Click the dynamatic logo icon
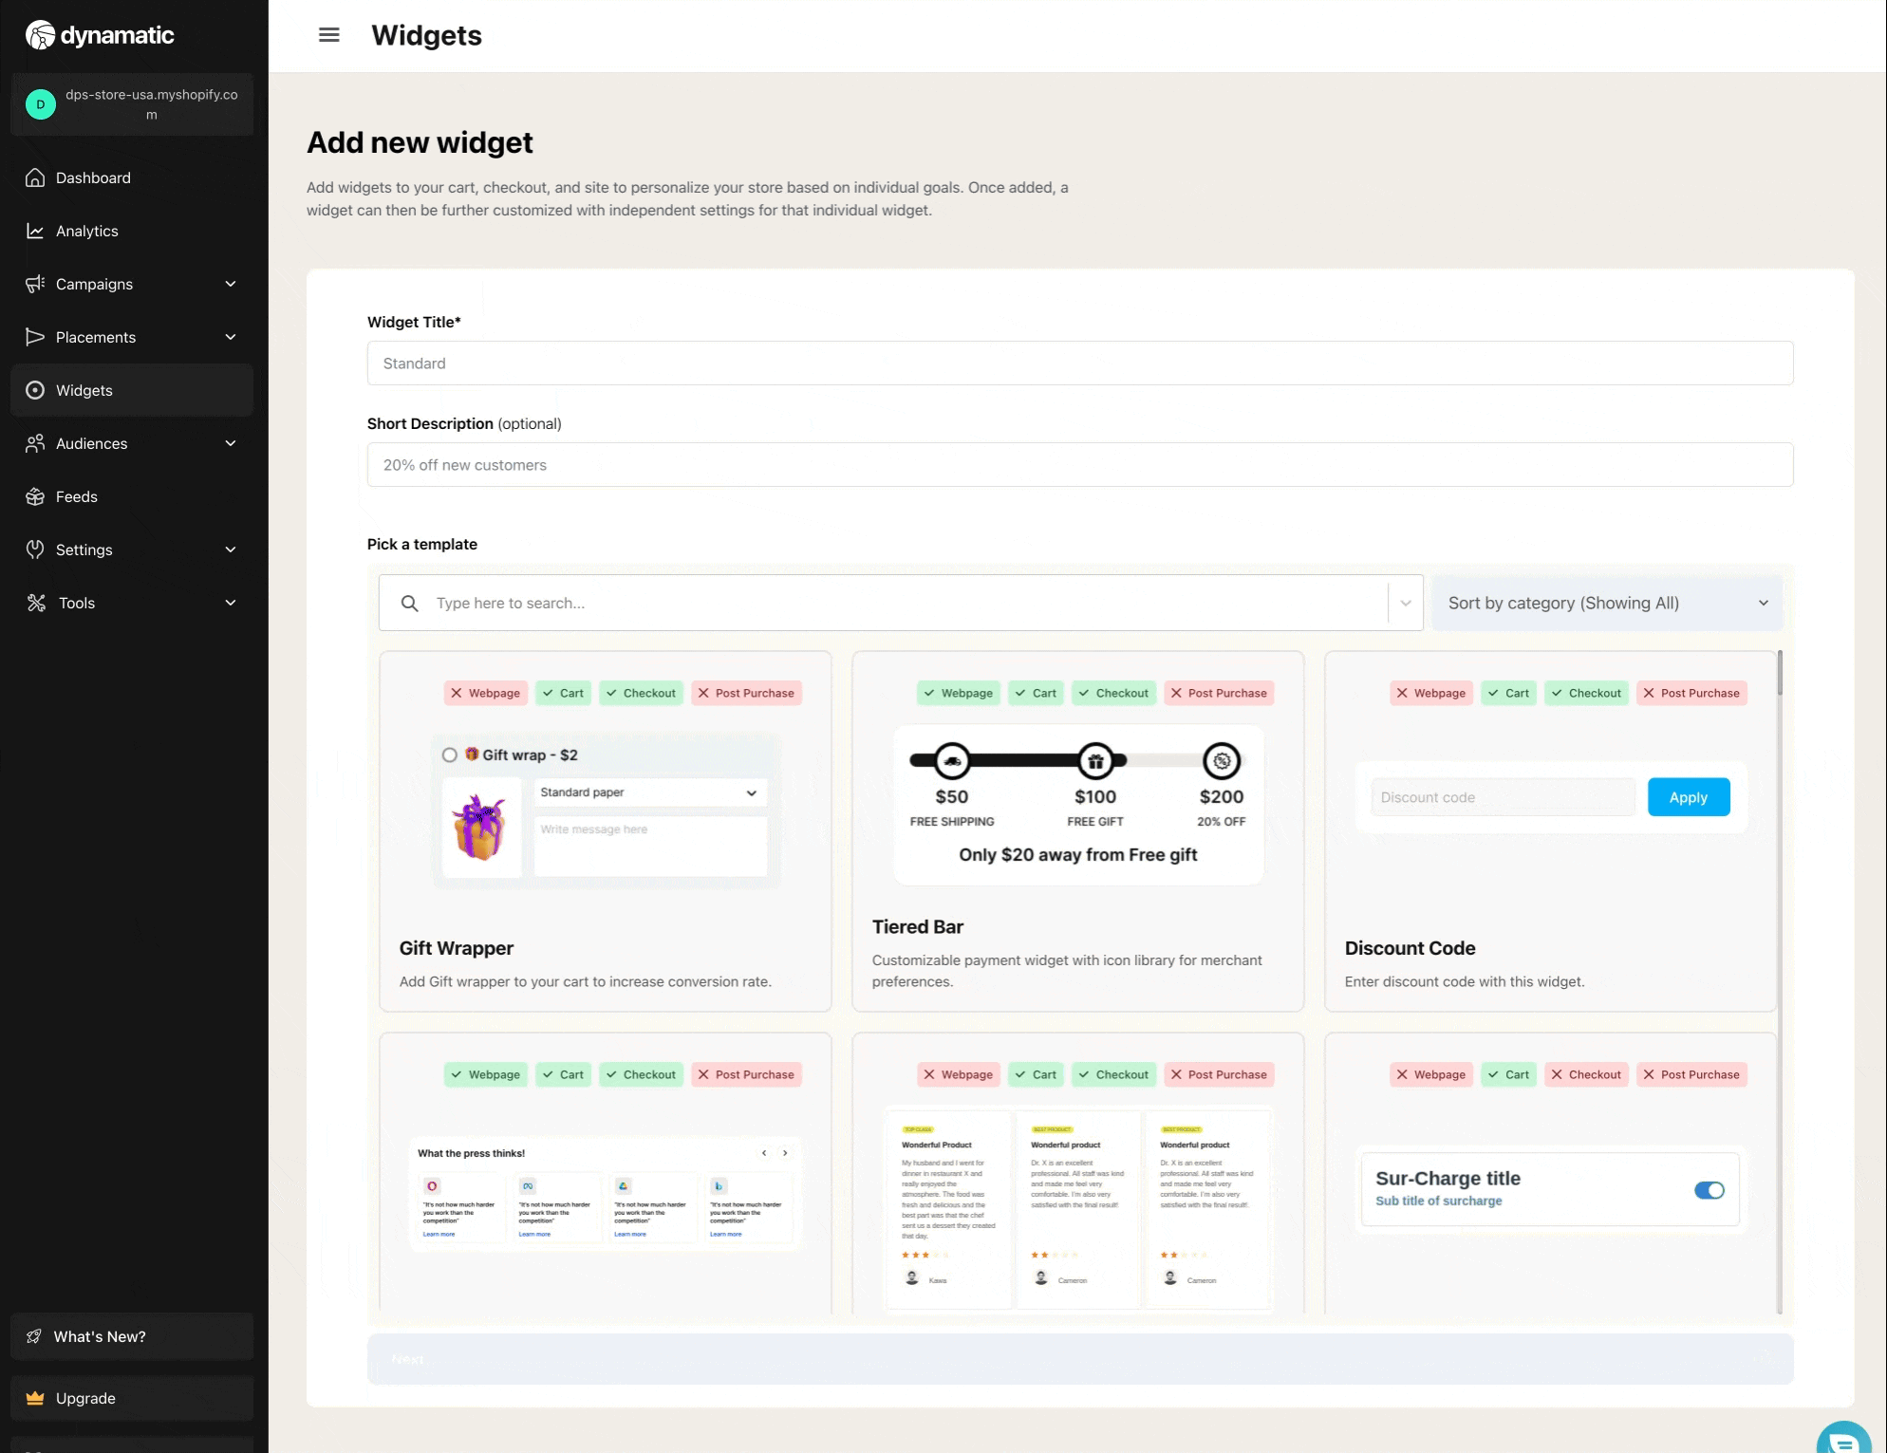The height and width of the screenshot is (1453, 1887). coord(40,35)
